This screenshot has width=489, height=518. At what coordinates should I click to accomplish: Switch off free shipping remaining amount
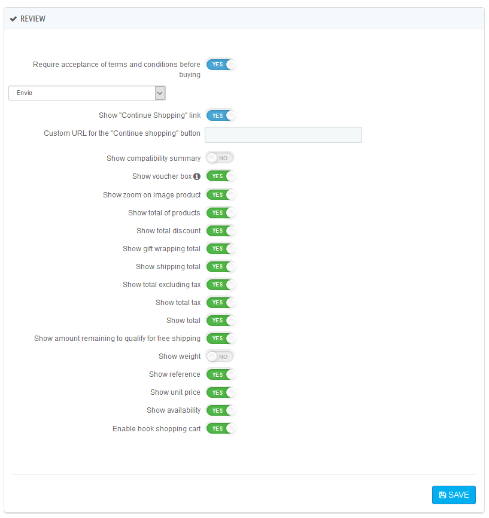point(221,338)
